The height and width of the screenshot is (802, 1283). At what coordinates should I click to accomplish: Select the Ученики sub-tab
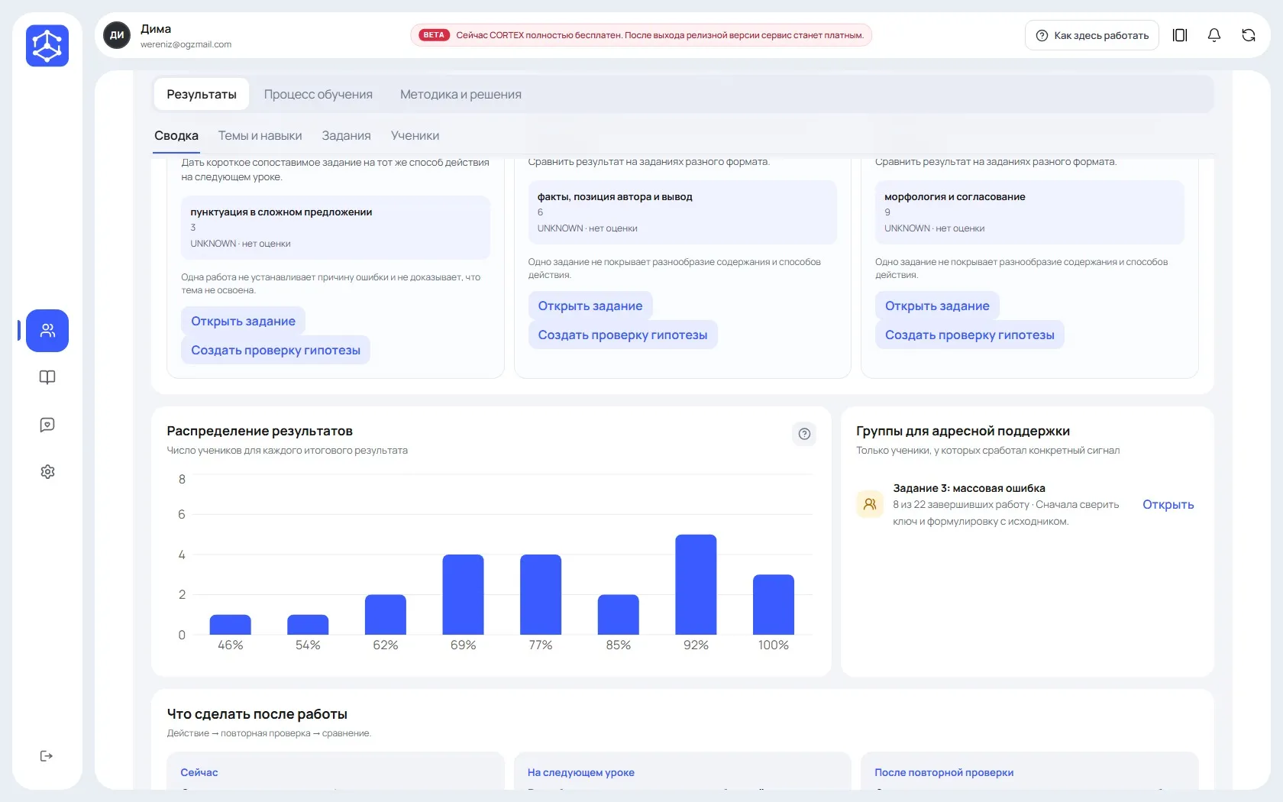tap(415, 135)
